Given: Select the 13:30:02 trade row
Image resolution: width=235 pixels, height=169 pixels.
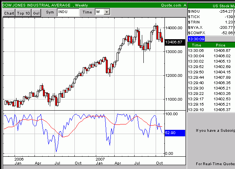Looking at the screenshot, I should pos(211,61).
